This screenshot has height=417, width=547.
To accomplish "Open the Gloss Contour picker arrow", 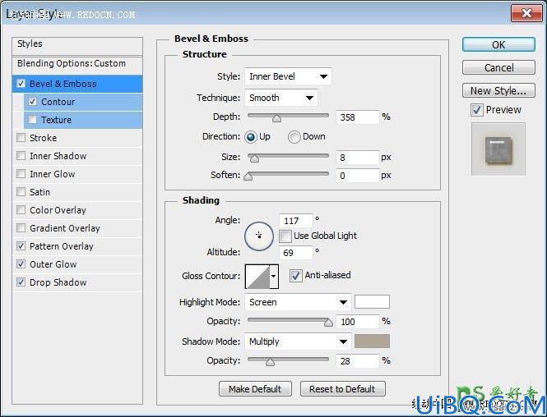I will (x=274, y=277).
